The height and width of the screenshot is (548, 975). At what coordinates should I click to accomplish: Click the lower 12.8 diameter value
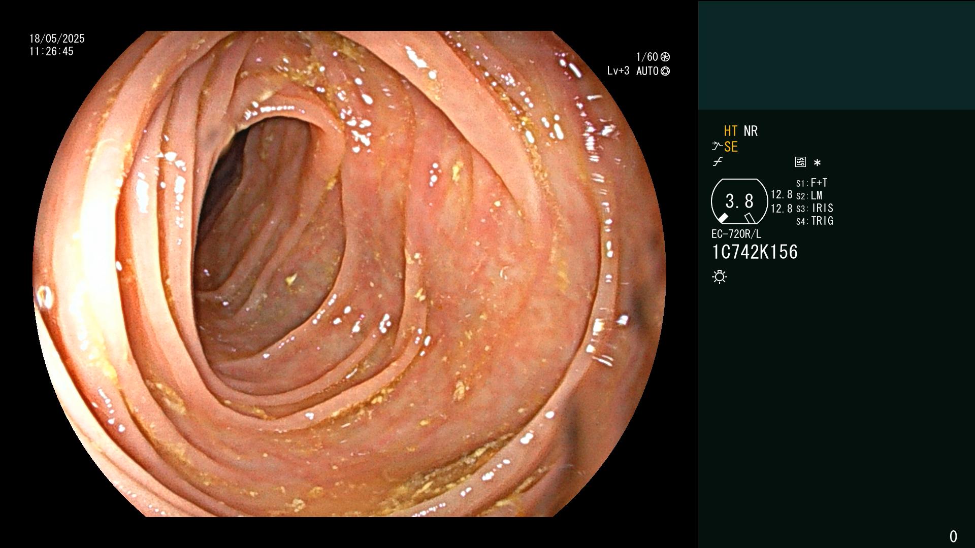point(782,208)
